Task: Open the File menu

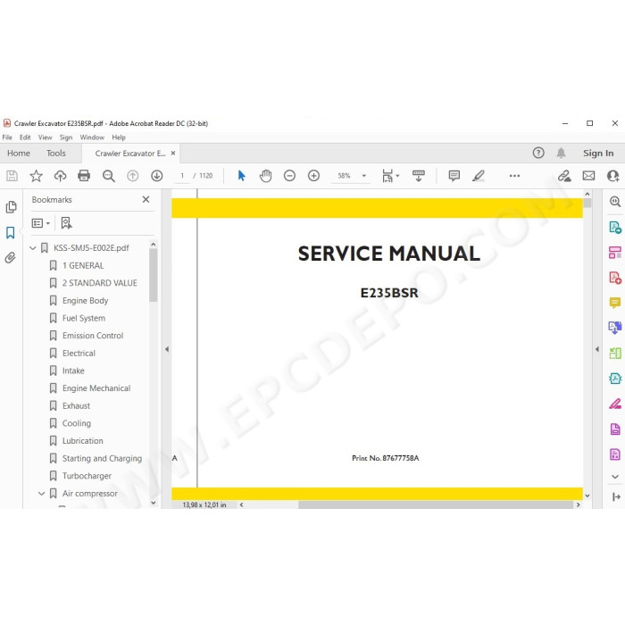Action: point(7,137)
